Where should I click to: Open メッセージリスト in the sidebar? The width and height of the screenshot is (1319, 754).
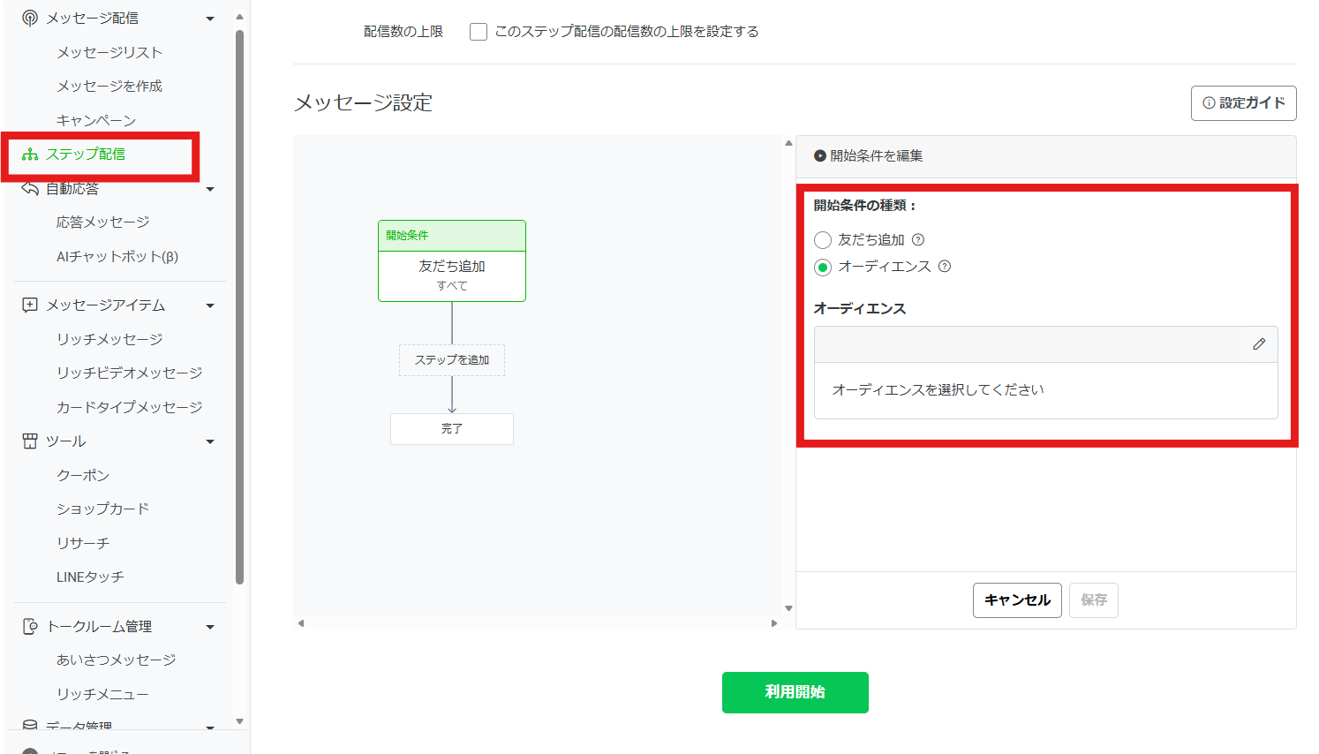point(109,52)
